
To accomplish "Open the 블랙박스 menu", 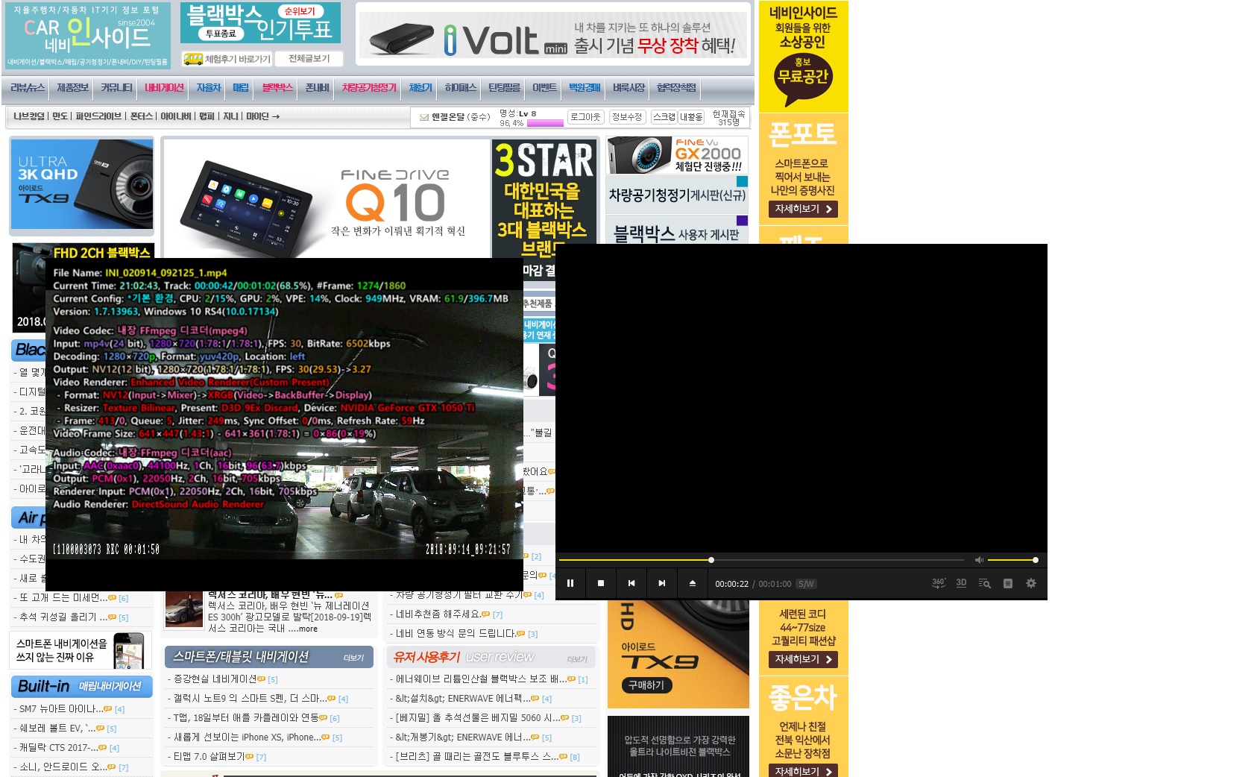I will (x=277, y=88).
